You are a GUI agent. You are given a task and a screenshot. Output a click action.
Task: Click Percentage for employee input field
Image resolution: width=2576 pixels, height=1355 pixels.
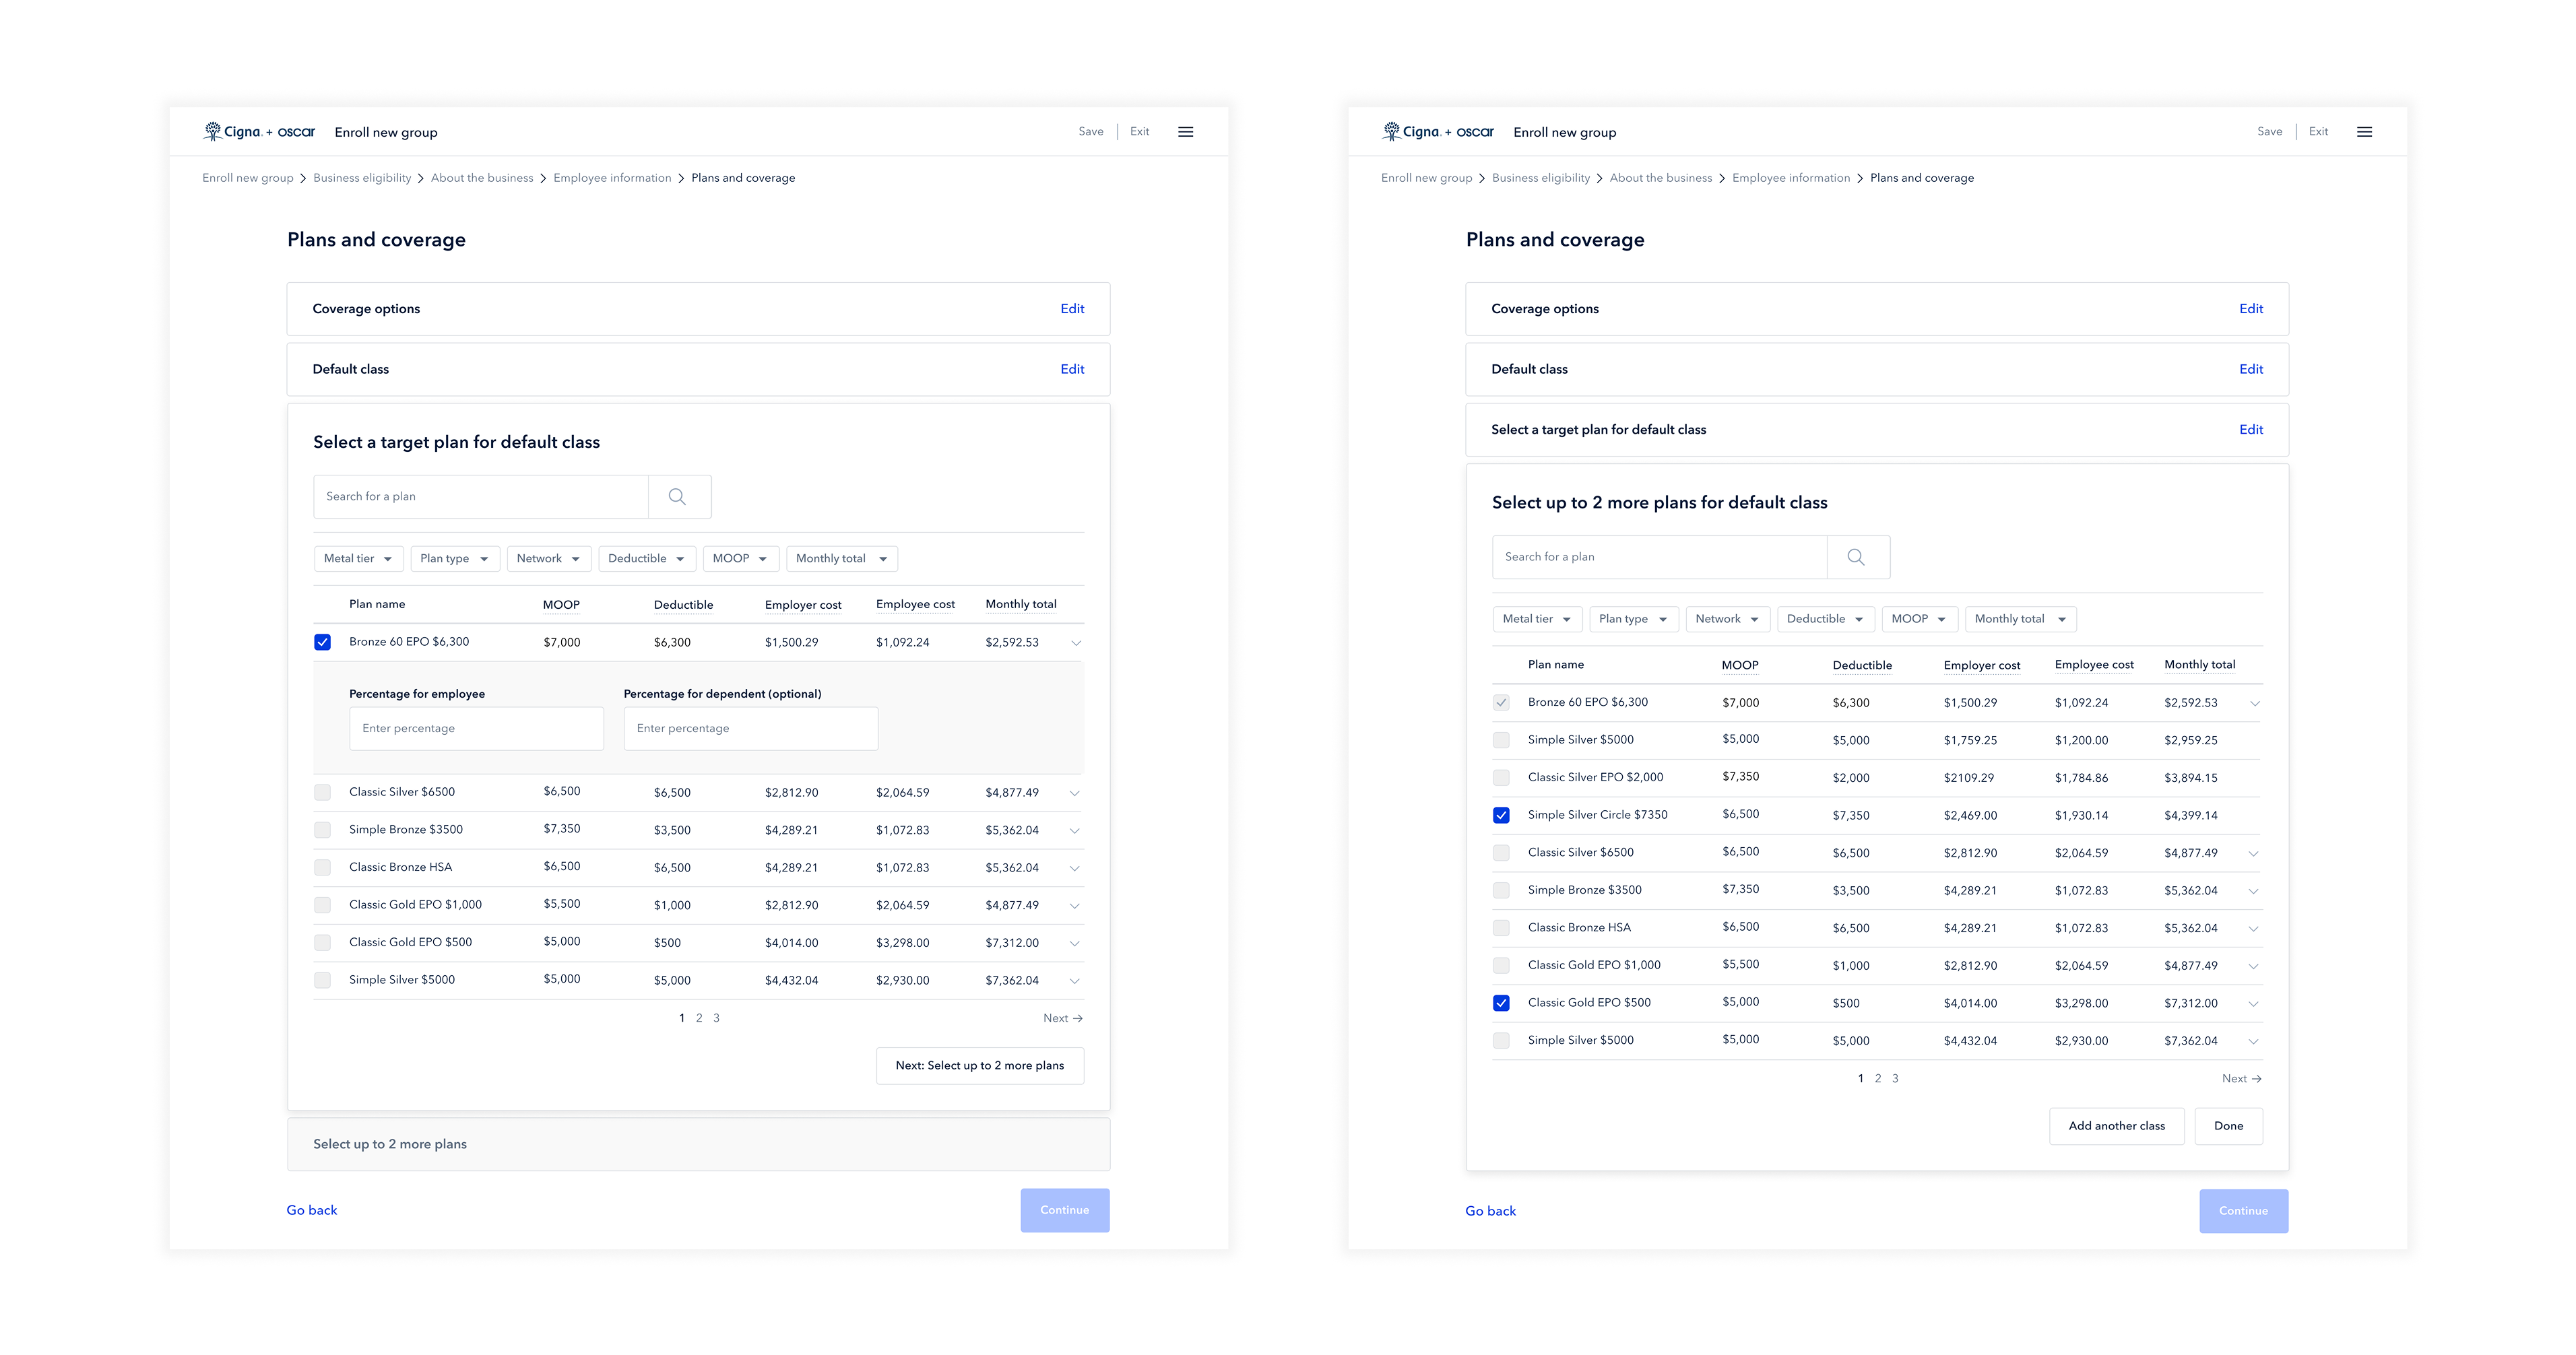476,728
